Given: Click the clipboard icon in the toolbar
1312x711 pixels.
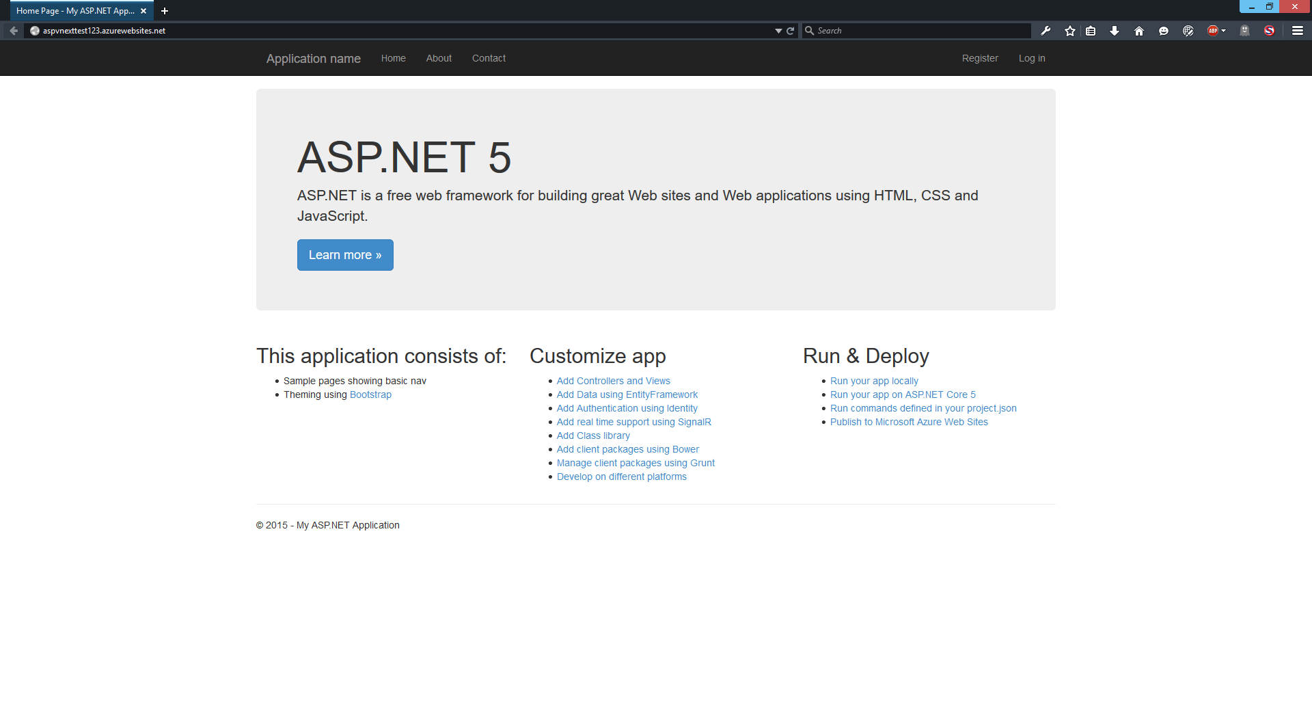Looking at the screenshot, I should [1089, 31].
